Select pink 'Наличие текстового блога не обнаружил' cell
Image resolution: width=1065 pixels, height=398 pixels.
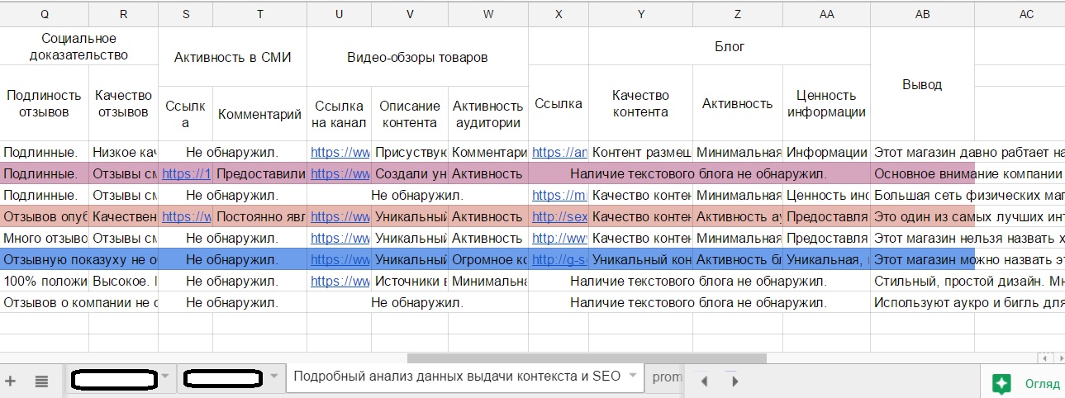tap(698, 174)
